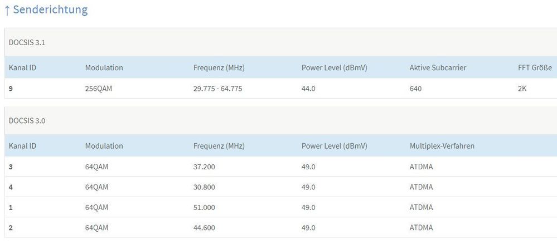Viewport: 557px width, 249px height.
Task: Select the 2K FFT size value
Action: 522,89
